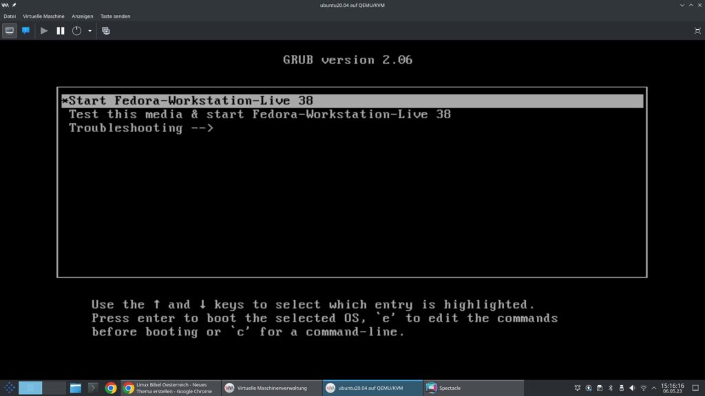Open the KDE application launcher
Viewport: 705px width, 396px height.
click(9, 388)
